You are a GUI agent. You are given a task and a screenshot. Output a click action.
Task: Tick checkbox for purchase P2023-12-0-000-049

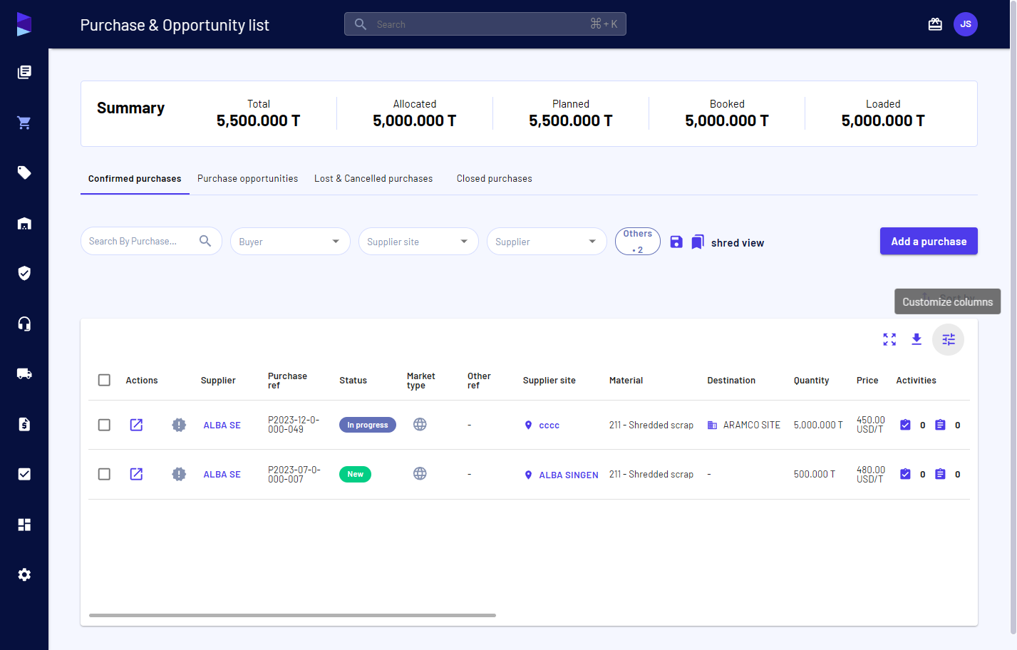[104, 425]
